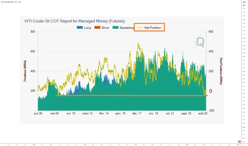Click the 124.00 price scale label
Image resolution: width=248 pixels, height=146 pixels.
244,8
